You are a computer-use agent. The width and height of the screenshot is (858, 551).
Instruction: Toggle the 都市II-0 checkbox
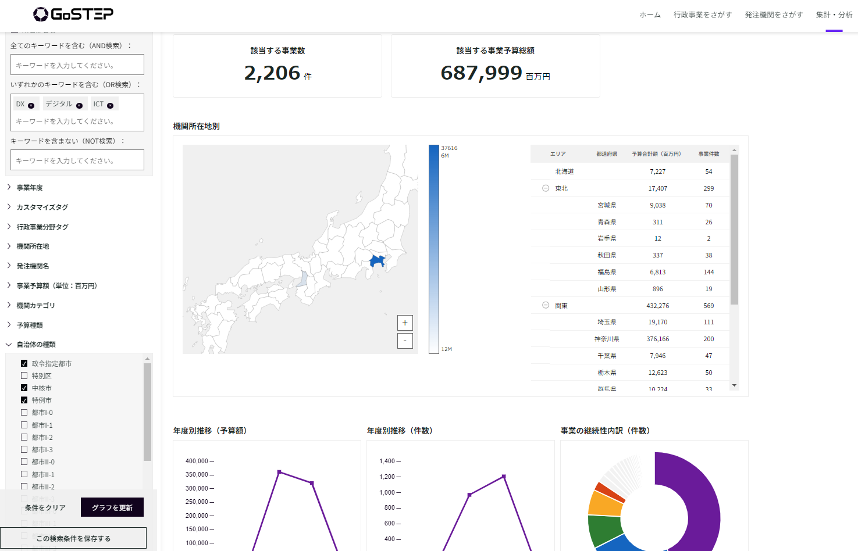coord(24,461)
